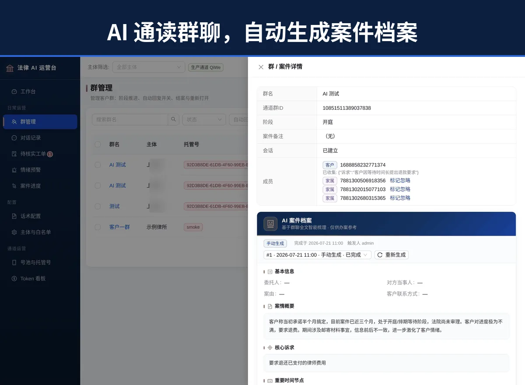This screenshot has width=525, height=385.
Task: Open the 测试 group link
Action: [x=115, y=206]
